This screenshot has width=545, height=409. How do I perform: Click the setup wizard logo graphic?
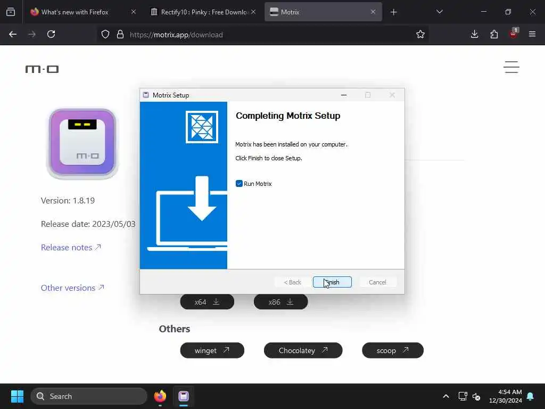(x=202, y=127)
